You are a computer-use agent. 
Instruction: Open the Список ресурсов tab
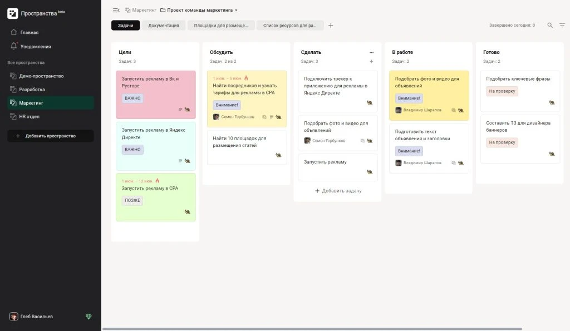click(x=289, y=26)
